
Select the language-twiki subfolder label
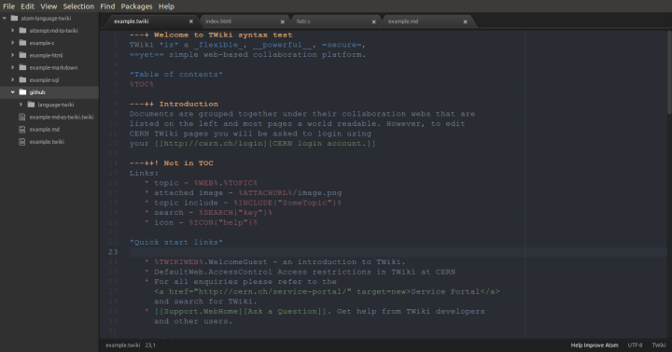pos(56,105)
